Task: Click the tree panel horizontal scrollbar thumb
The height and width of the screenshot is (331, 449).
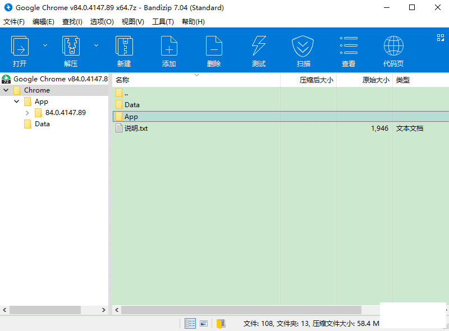Action: click(45, 310)
